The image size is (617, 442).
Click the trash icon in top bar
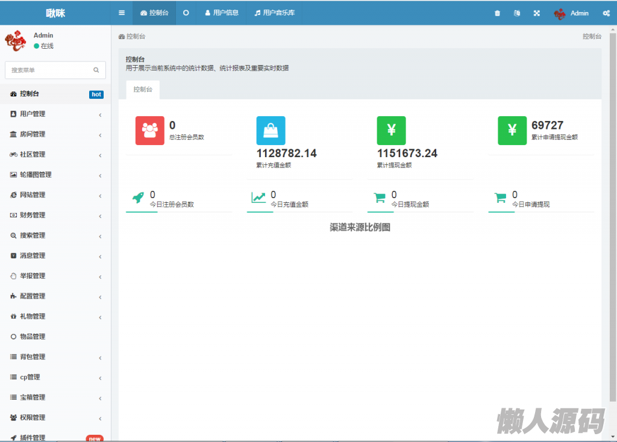pyautogui.click(x=497, y=13)
